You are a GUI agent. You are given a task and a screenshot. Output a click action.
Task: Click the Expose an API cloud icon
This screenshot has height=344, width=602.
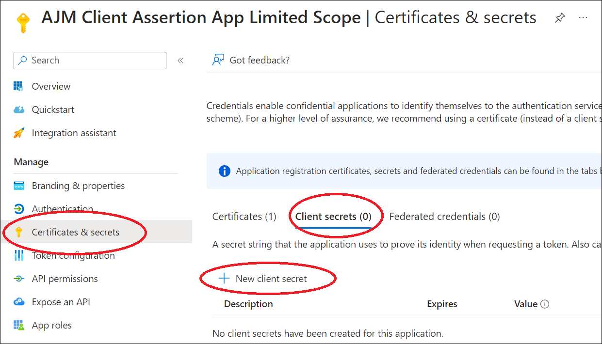[19, 302]
